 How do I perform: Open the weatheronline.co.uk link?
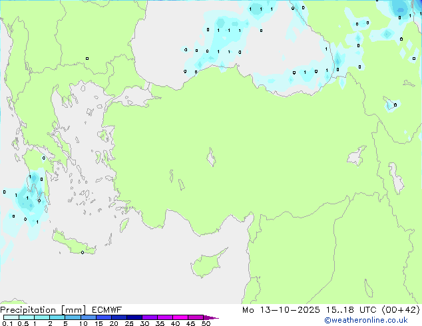click(366, 320)
